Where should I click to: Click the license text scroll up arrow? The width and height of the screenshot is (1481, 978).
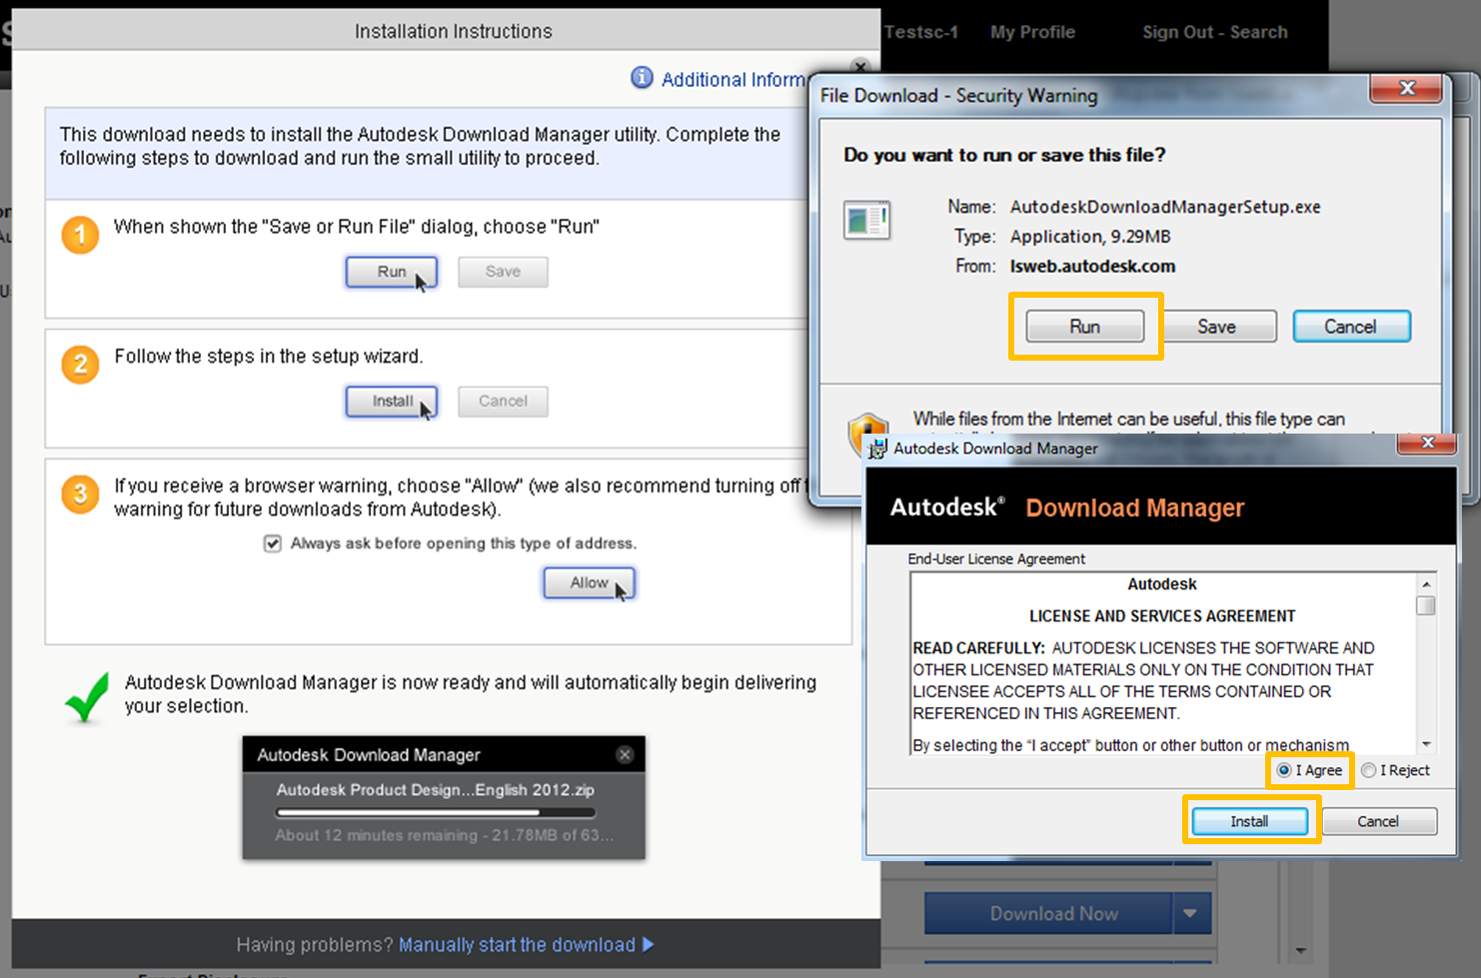1426,584
